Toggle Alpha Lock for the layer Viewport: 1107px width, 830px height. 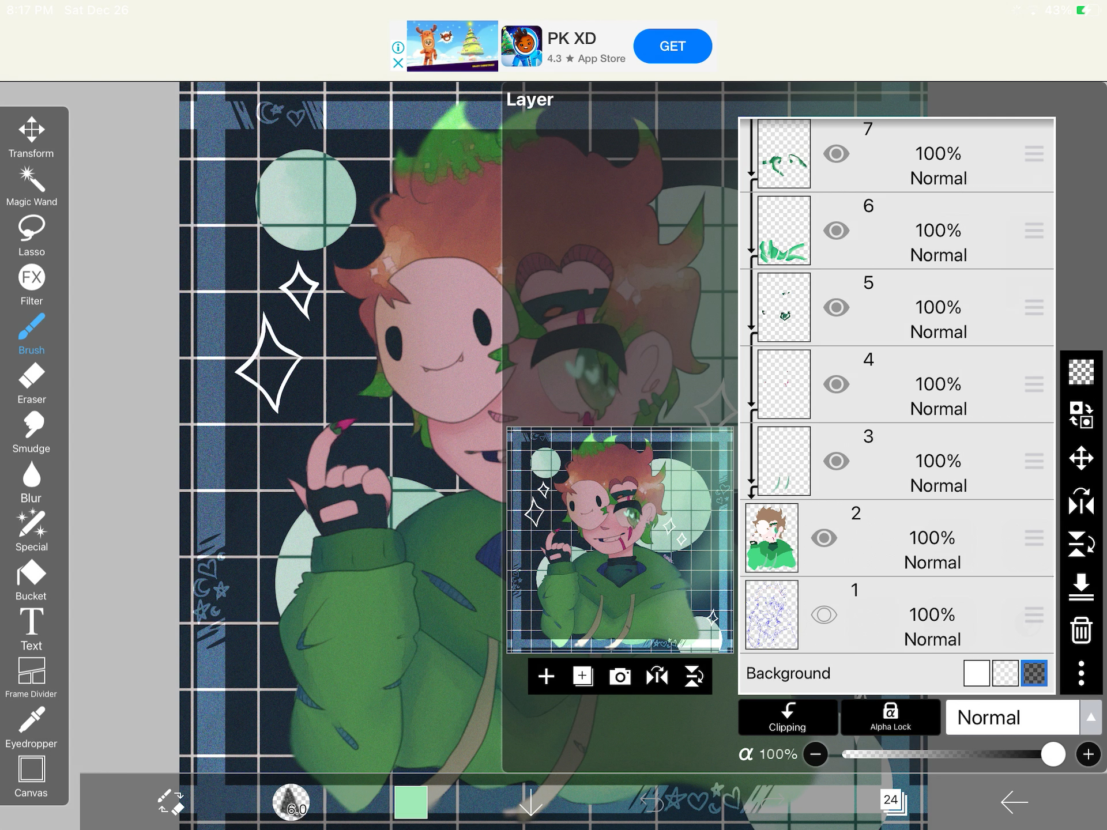click(891, 717)
